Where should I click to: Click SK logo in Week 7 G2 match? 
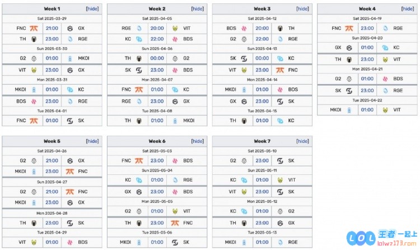[280, 161]
